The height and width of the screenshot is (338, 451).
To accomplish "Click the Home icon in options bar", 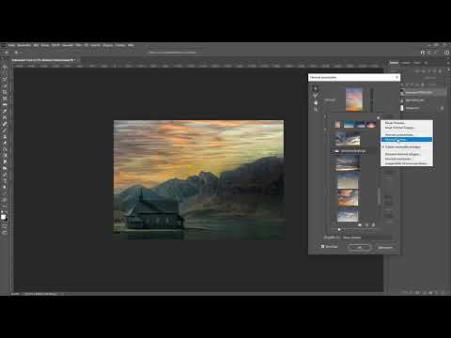I will (7, 53).
